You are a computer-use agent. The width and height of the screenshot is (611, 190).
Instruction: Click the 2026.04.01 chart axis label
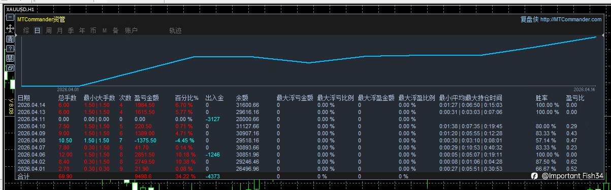pos(68,89)
